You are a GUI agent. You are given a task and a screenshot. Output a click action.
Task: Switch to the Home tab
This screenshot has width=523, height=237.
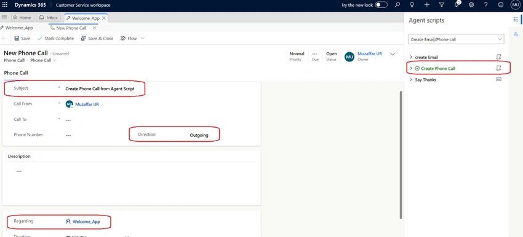[22, 18]
